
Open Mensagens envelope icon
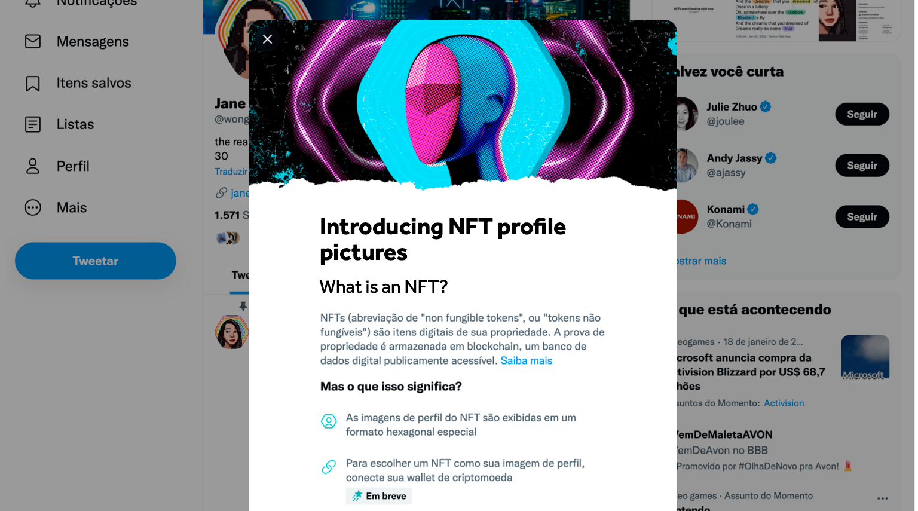point(33,41)
